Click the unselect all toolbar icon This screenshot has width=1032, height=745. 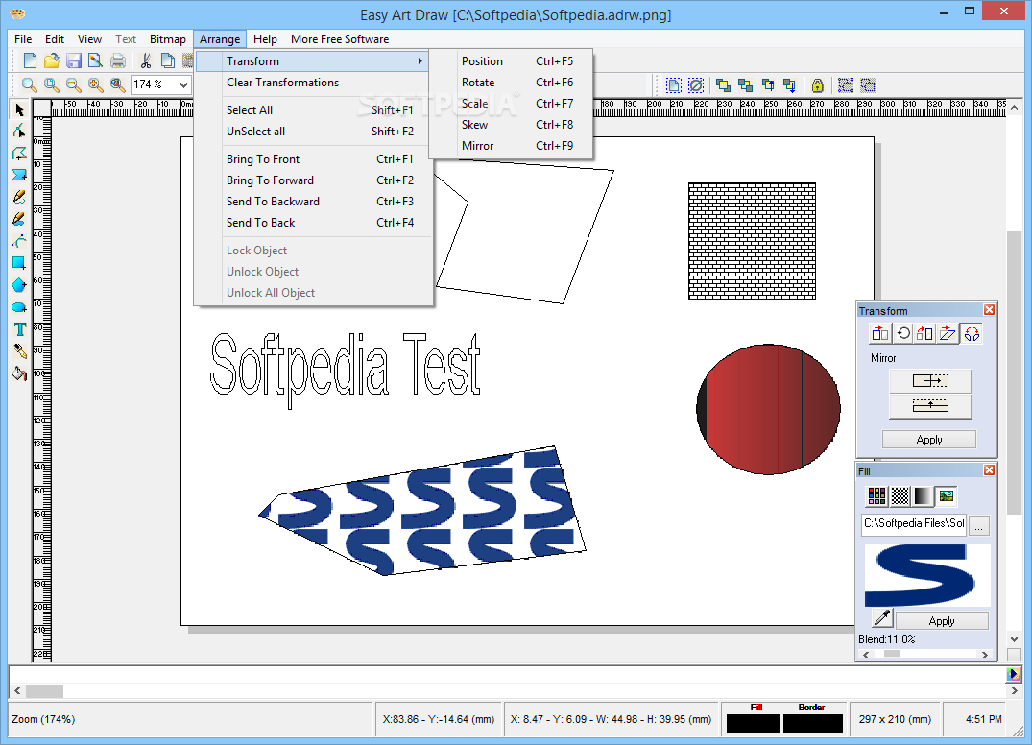click(x=696, y=85)
